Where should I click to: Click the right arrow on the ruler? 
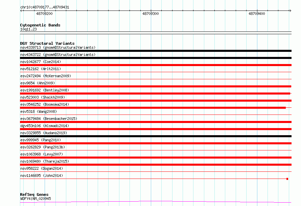290,11
